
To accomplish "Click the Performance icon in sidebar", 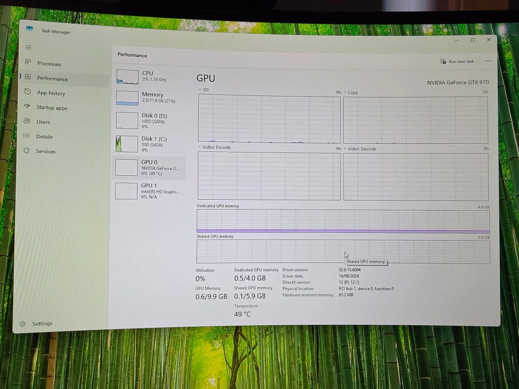I will 28,77.
